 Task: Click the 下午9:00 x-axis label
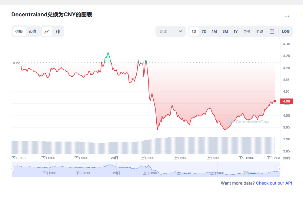[x=81, y=158]
